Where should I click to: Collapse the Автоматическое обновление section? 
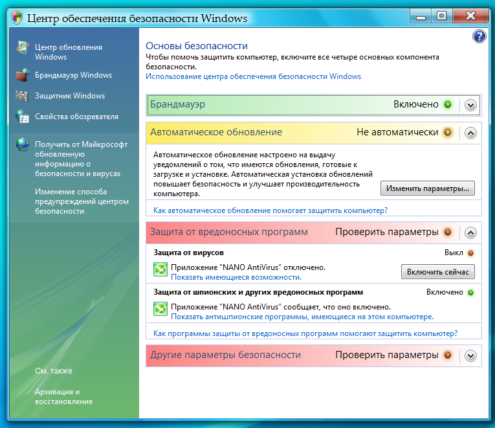(470, 133)
